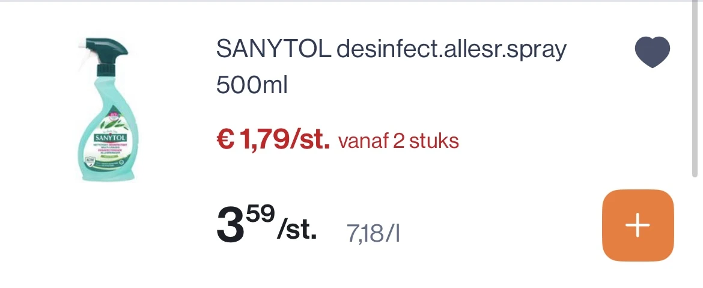Click the red euro sign symbol
The image size is (703, 288).
[225, 141]
